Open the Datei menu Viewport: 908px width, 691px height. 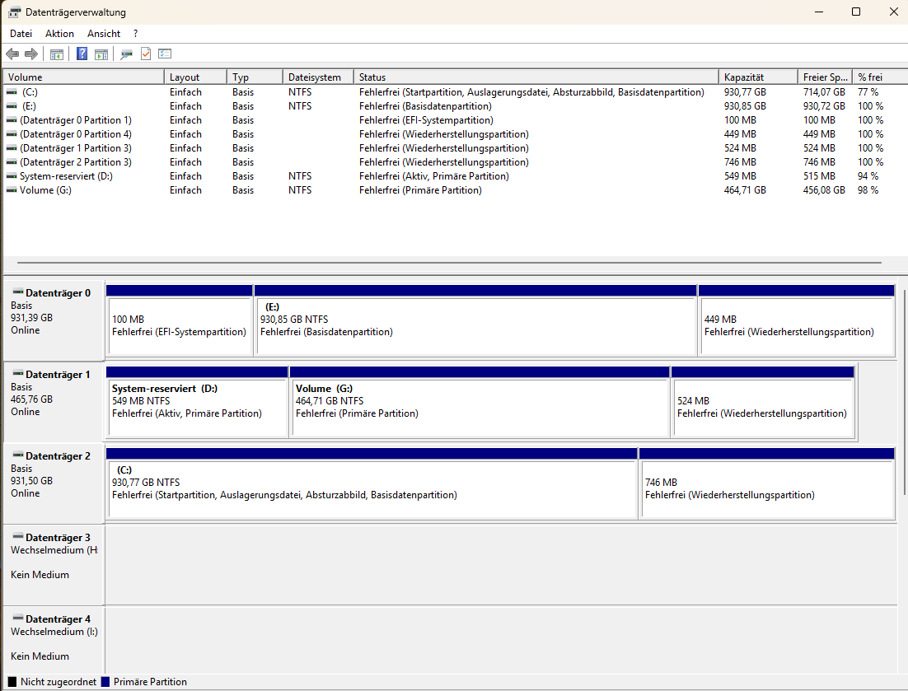[x=21, y=34]
